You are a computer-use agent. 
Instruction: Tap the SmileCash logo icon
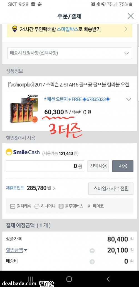(x=9, y=152)
